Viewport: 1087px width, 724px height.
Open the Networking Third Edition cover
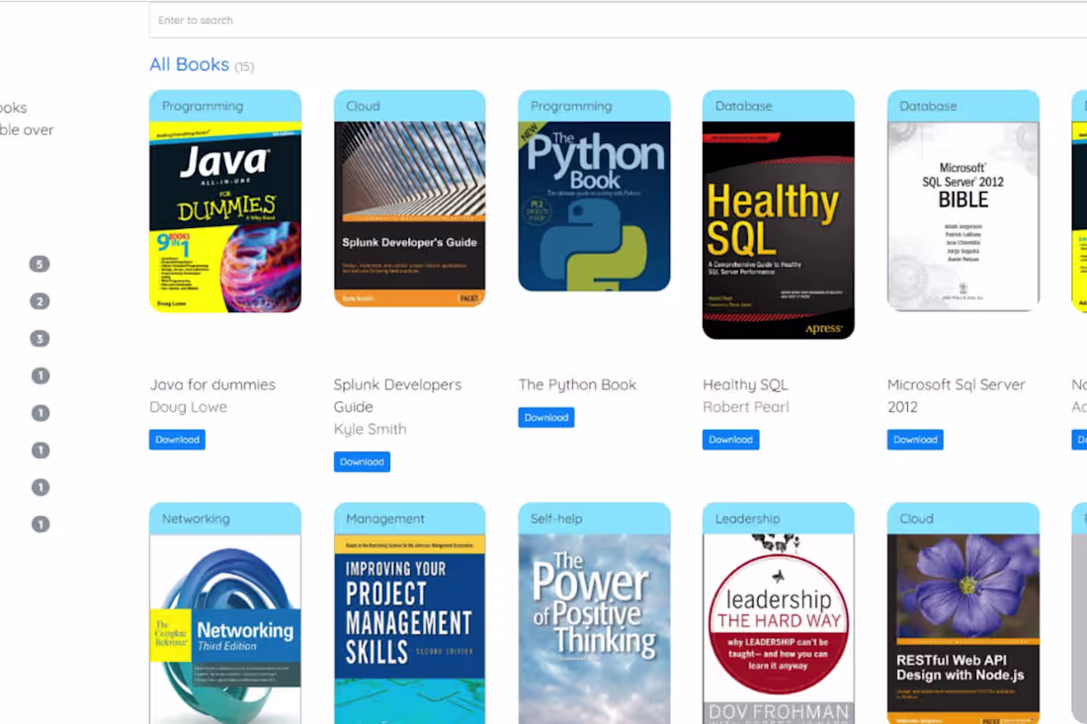[225, 629]
